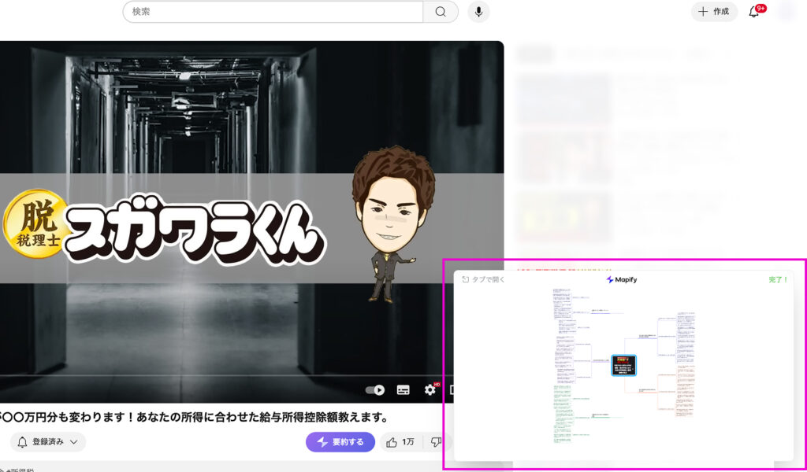This screenshot has width=807, height=472.
Task: Click タブで開く in Mapify panel
Action: pos(483,279)
